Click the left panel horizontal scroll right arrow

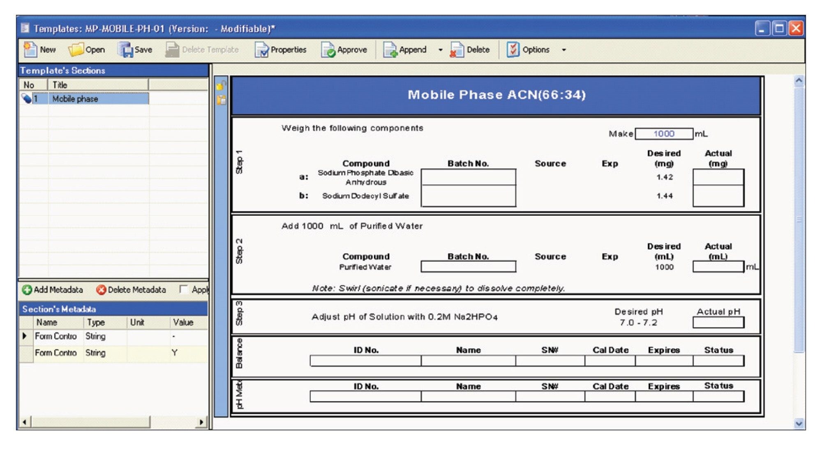(x=201, y=422)
